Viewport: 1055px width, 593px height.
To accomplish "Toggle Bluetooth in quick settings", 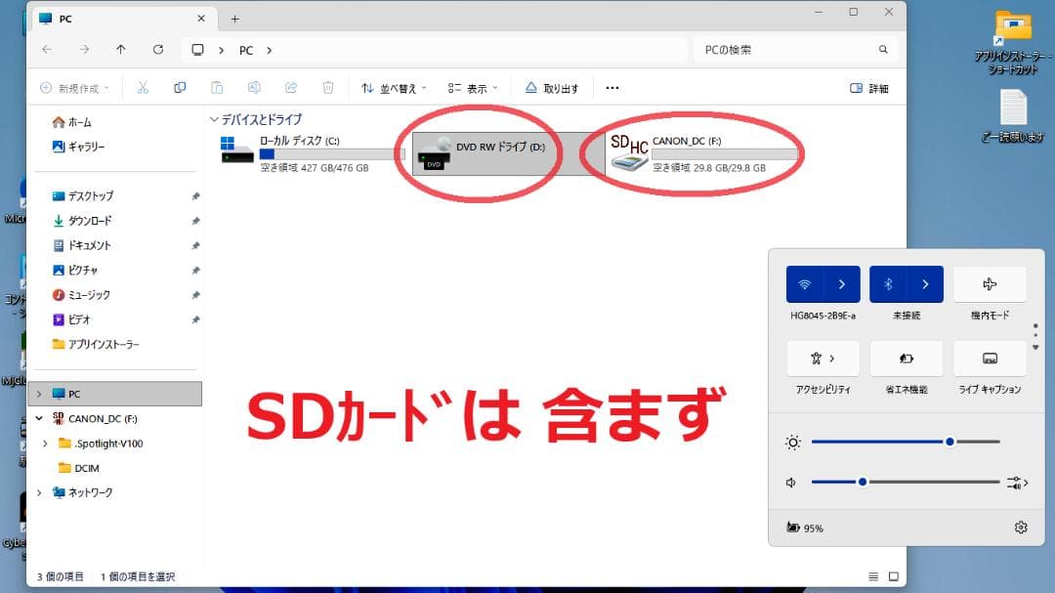I will pyautogui.click(x=887, y=283).
